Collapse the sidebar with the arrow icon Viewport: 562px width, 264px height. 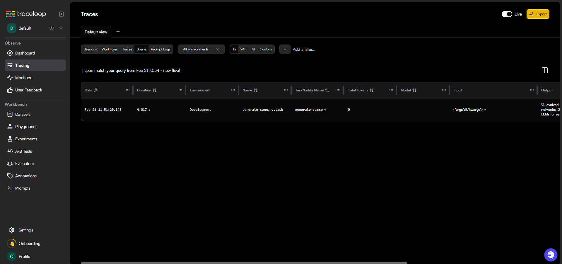pyautogui.click(x=62, y=14)
